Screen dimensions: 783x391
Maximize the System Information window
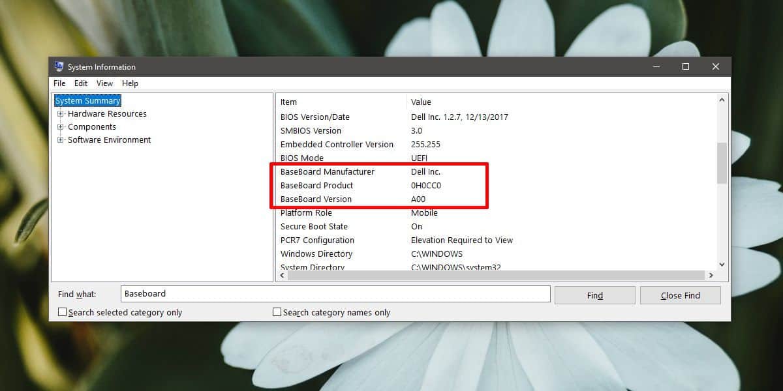[x=686, y=66]
